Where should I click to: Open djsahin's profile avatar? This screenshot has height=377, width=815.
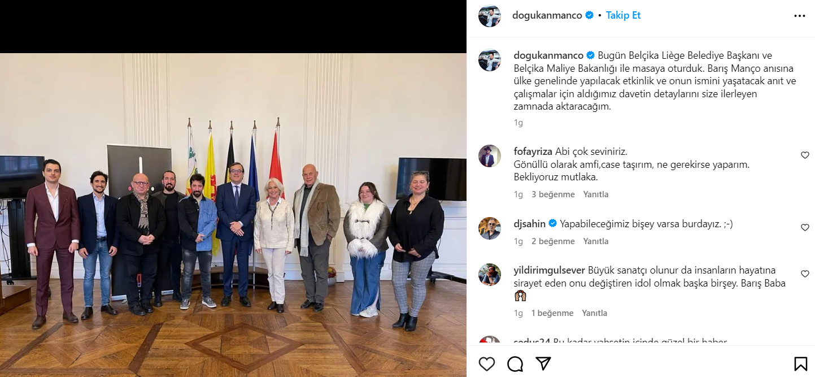click(490, 228)
